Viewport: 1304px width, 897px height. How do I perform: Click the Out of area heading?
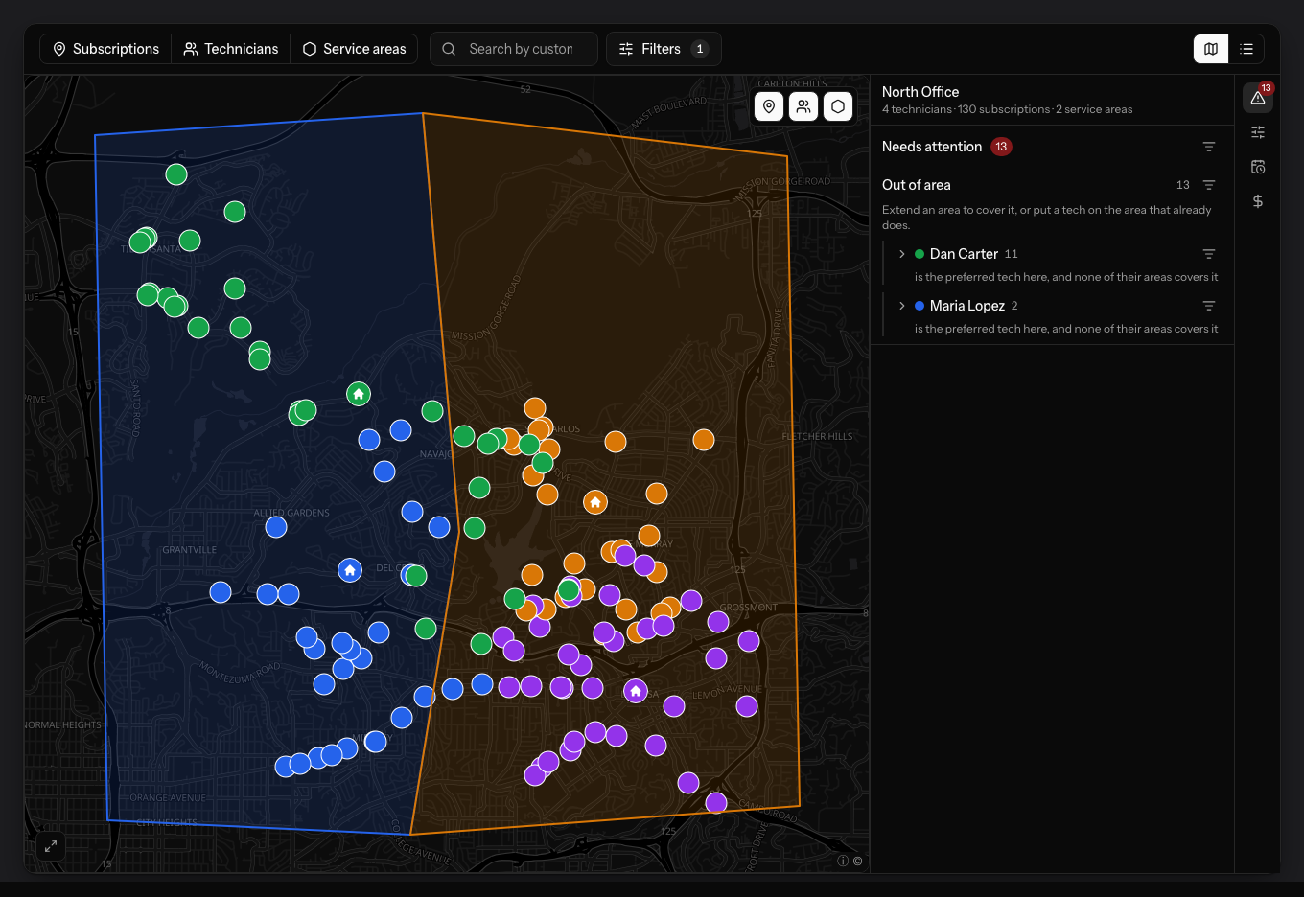[917, 185]
